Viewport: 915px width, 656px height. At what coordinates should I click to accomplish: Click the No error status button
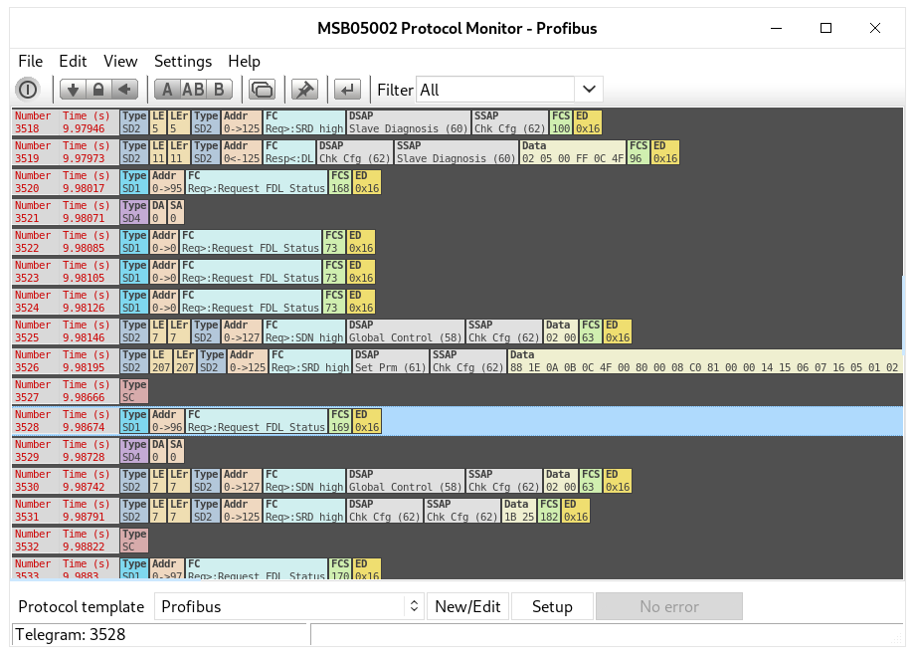pyautogui.click(x=669, y=606)
